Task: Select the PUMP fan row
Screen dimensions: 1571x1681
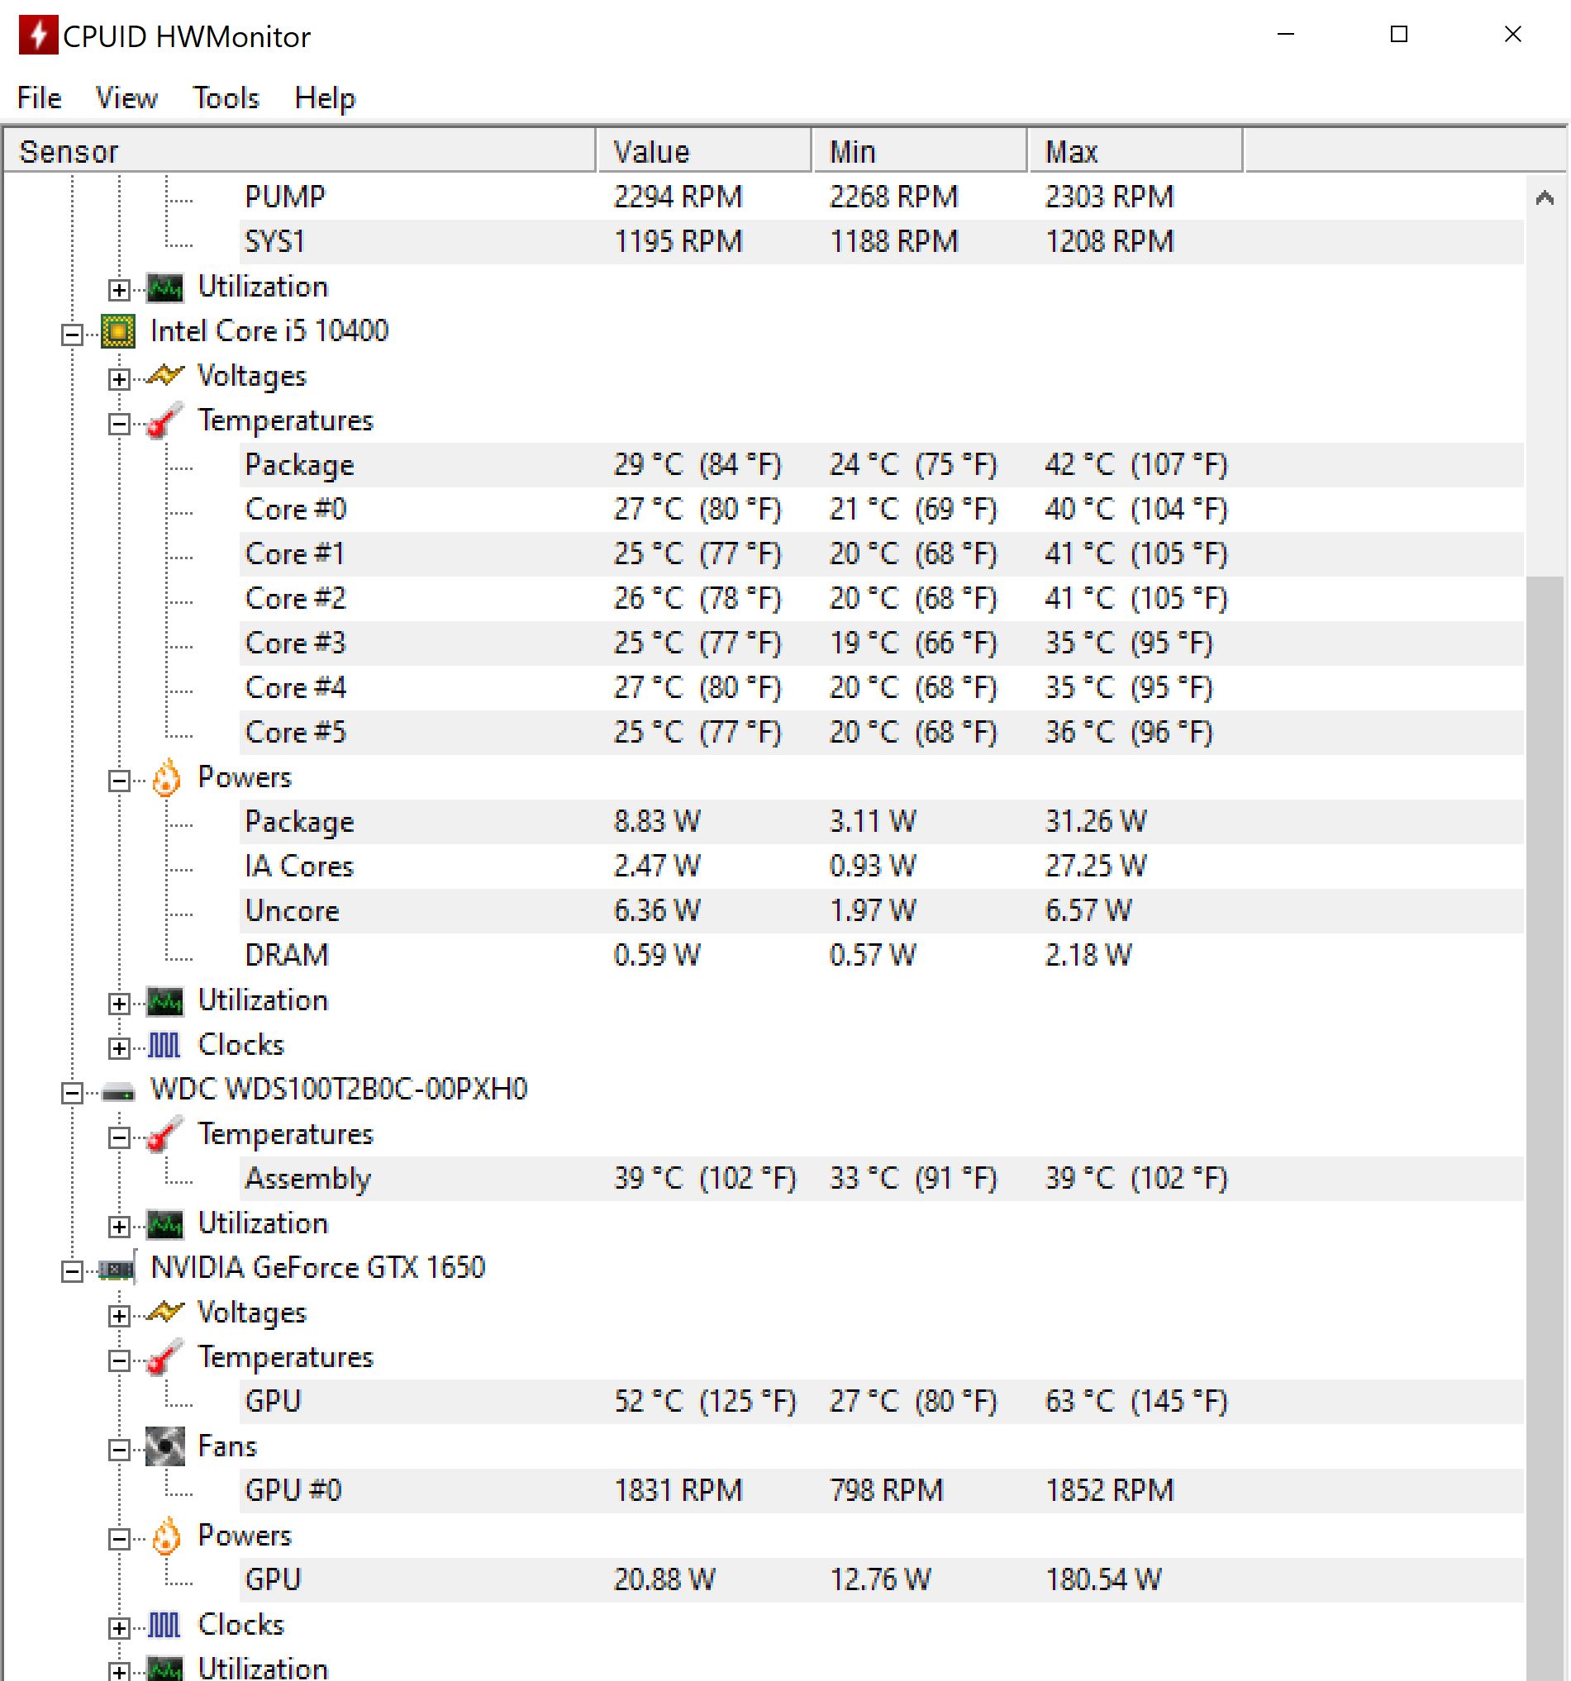Action: pyautogui.click(x=882, y=197)
